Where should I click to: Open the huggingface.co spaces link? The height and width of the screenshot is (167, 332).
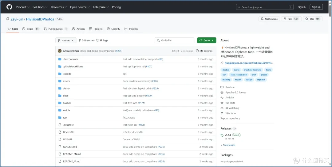pyautogui.click(x=249, y=63)
